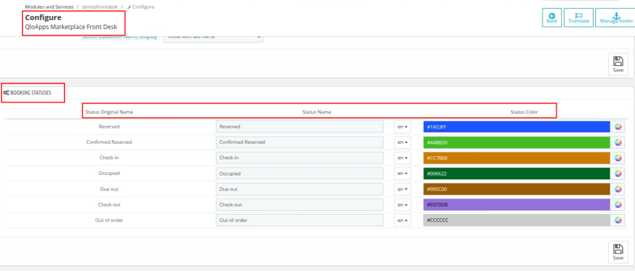Screen dimensions: 635x271
Task: Open color picker icon for Out of order status
Action: coord(618,220)
